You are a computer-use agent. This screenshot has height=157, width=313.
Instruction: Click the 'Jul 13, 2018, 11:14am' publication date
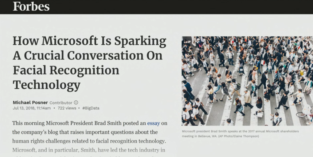click(x=32, y=108)
